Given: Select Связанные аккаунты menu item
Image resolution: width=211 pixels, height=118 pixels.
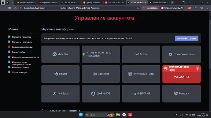Looking at the screenshot, I should point(22,47).
